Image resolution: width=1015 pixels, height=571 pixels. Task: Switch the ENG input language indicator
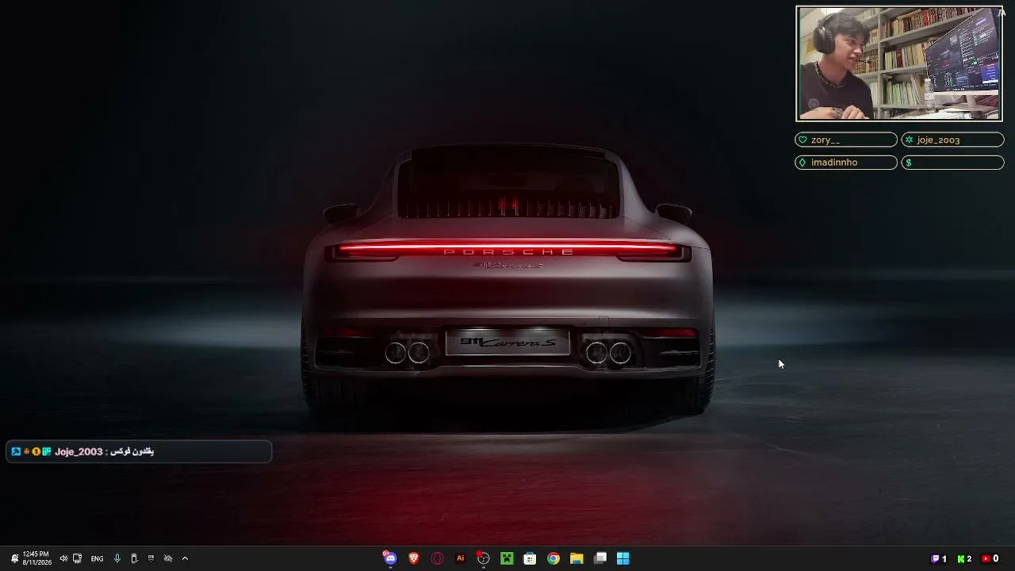[97, 558]
